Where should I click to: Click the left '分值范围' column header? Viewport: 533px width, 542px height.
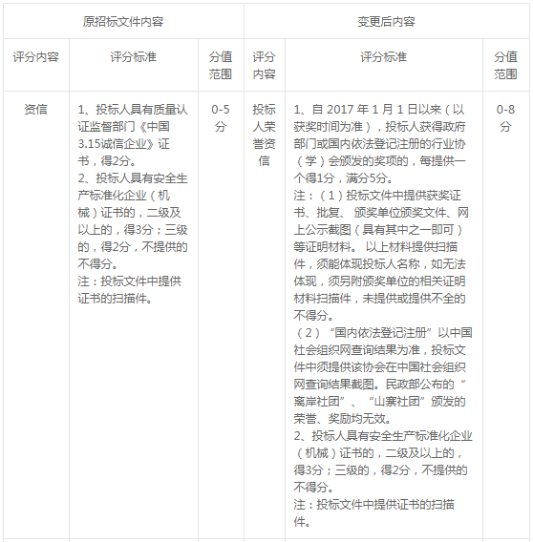click(221, 65)
